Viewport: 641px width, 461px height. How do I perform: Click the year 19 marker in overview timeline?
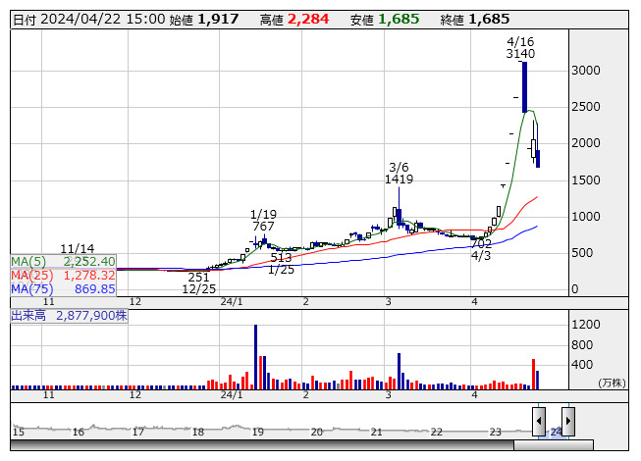pyautogui.click(x=257, y=432)
